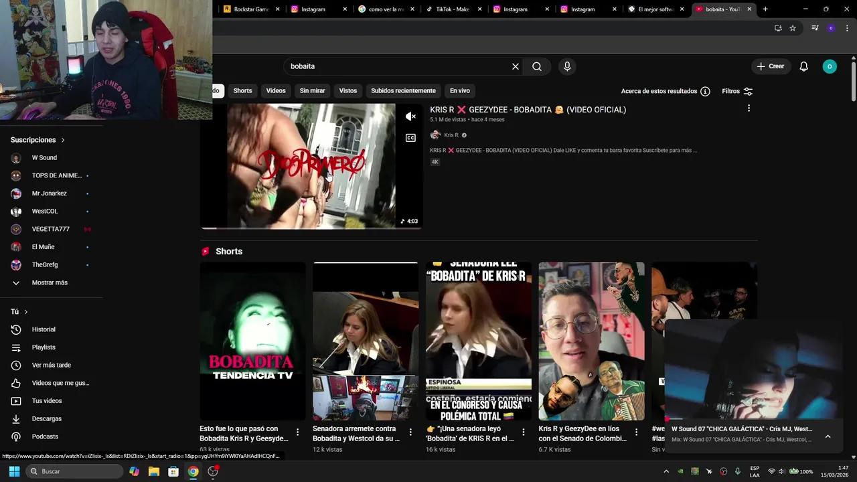This screenshot has width=857, height=482.
Task: Expand Mostrar más subscriptions
Action: tap(50, 283)
